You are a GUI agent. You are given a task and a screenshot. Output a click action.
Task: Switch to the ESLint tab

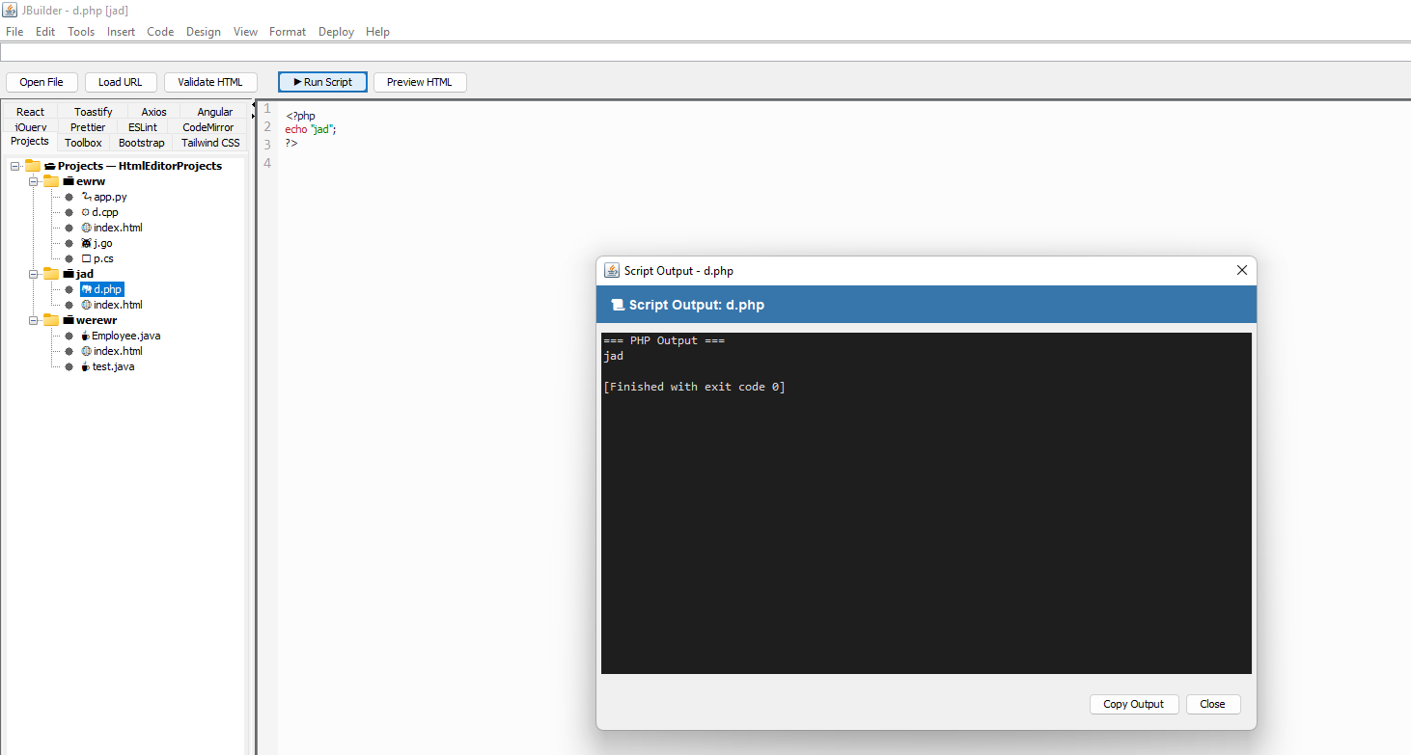point(143,127)
